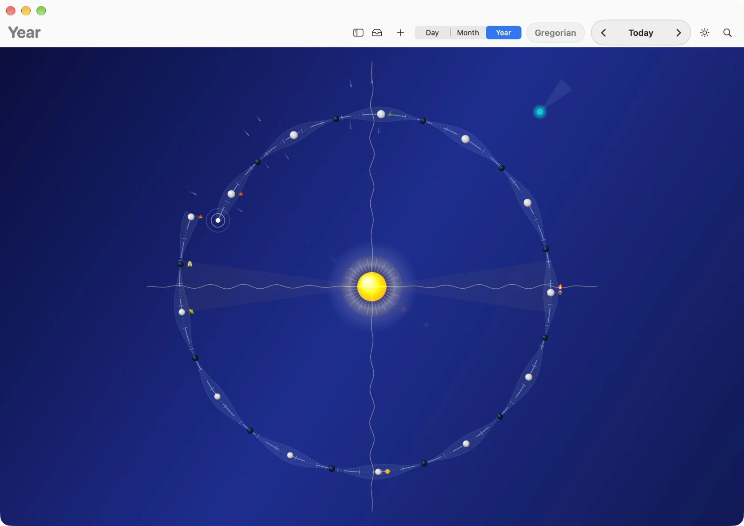The image size is (744, 526).
Task: Click the cyan comet icon
Action: coord(539,112)
